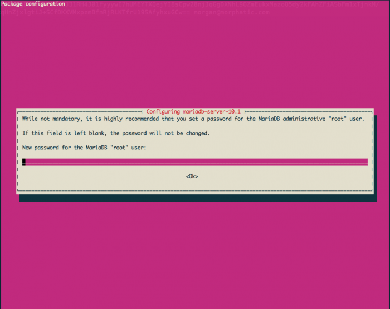Click the magenta background below the dialog
The height and width of the screenshot is (309, 390).
(x=195, y=251)
